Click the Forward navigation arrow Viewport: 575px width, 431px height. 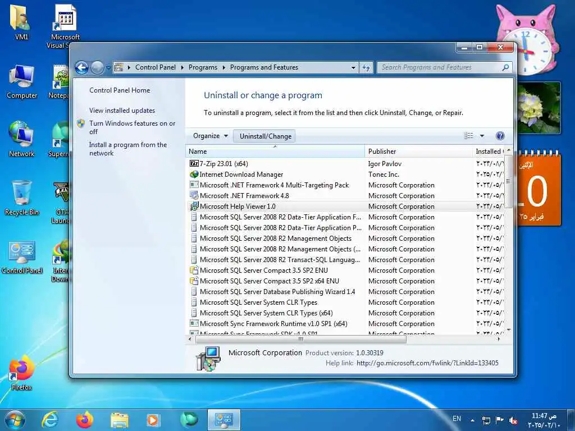97,67
